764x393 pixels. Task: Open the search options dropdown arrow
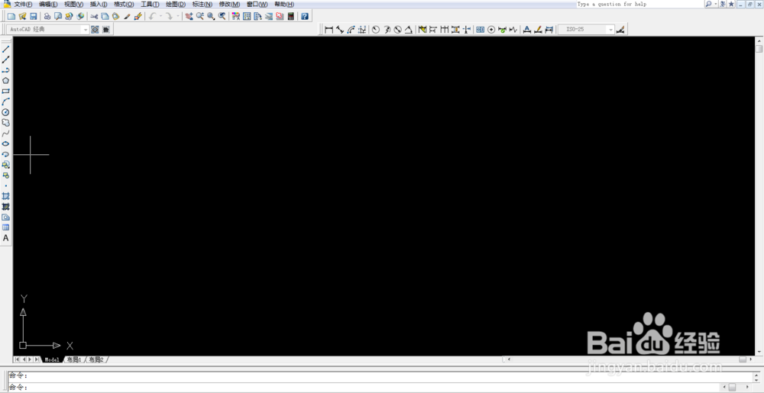point(716,4)
